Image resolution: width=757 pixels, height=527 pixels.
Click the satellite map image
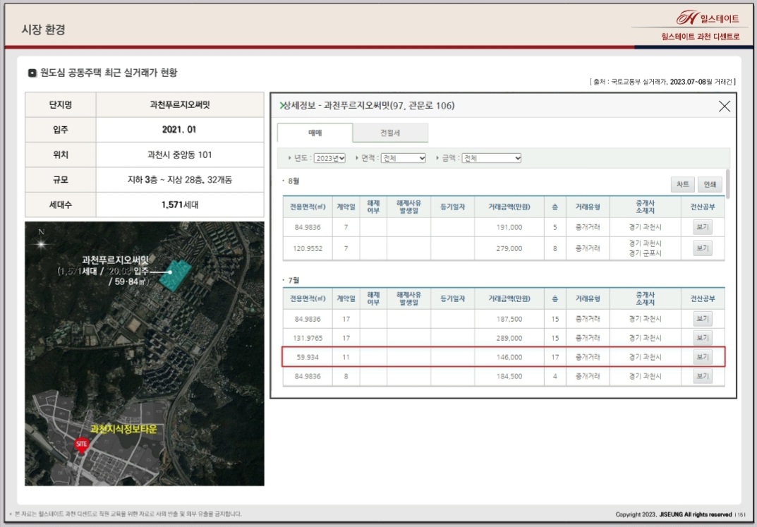tap(145, 353)
